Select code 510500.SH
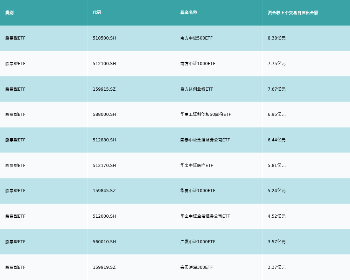The width and height of the screenshot is (350, 280). point(104,38)
